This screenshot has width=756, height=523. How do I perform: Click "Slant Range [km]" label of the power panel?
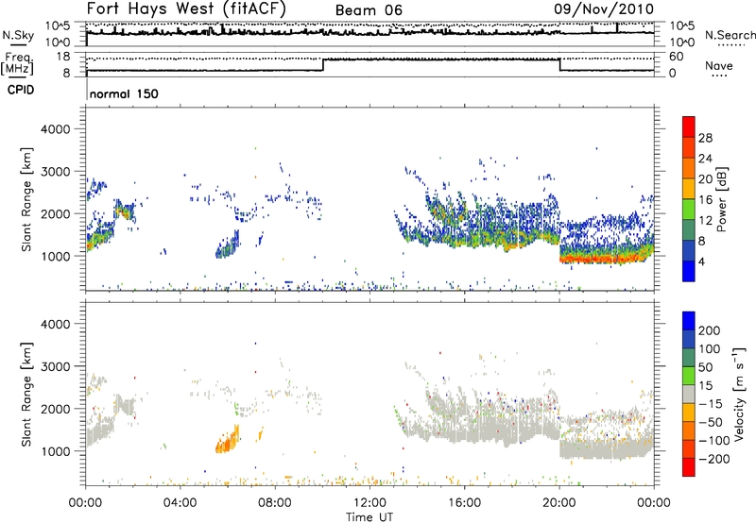coord(26,199)
